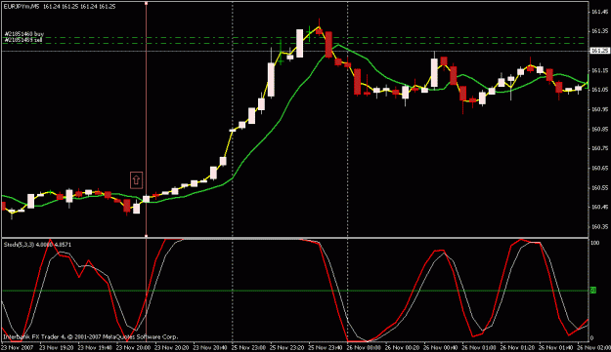
Task: Click the 160.65 price axis label
Action: (x=599, y=169)
